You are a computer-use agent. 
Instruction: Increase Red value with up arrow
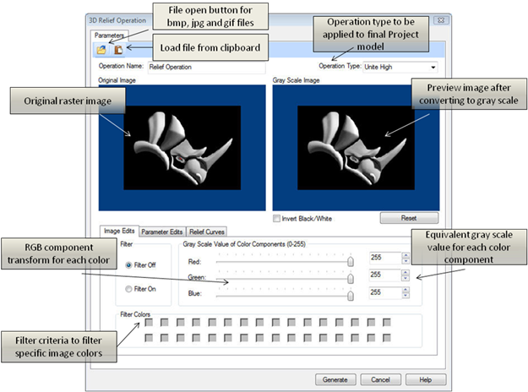(x=406, y=255)
